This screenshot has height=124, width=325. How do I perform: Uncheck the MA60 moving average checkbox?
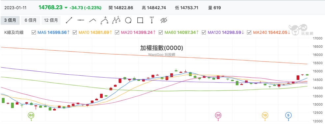coord(161,33)
